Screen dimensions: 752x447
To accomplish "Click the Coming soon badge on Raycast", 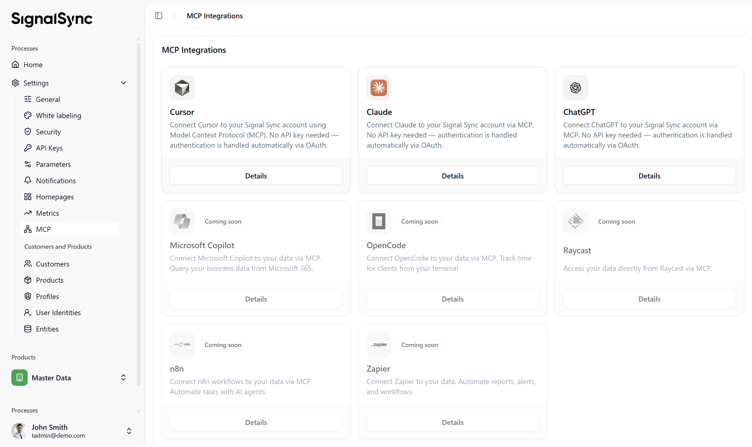I will pyautogui.click(x=616, y=221).
